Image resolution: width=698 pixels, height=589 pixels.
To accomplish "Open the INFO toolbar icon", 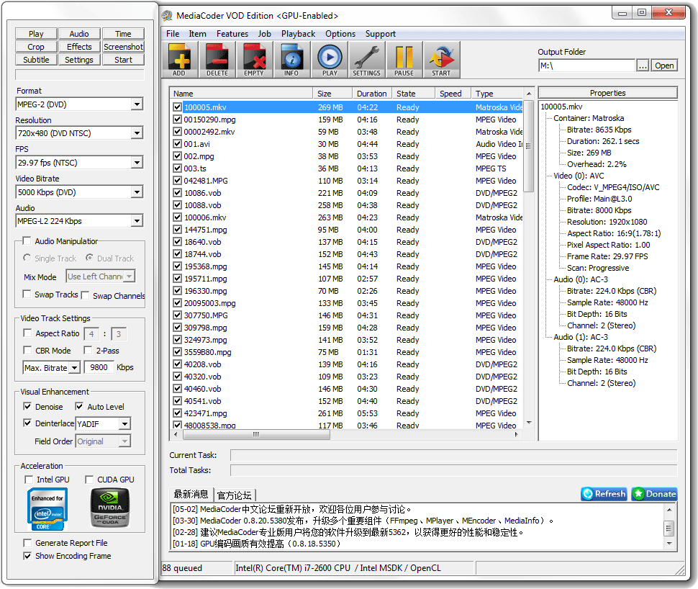I will pos(291,60).
